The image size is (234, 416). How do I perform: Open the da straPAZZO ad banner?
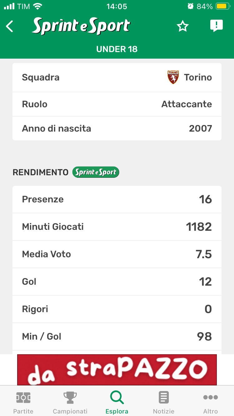117,370
